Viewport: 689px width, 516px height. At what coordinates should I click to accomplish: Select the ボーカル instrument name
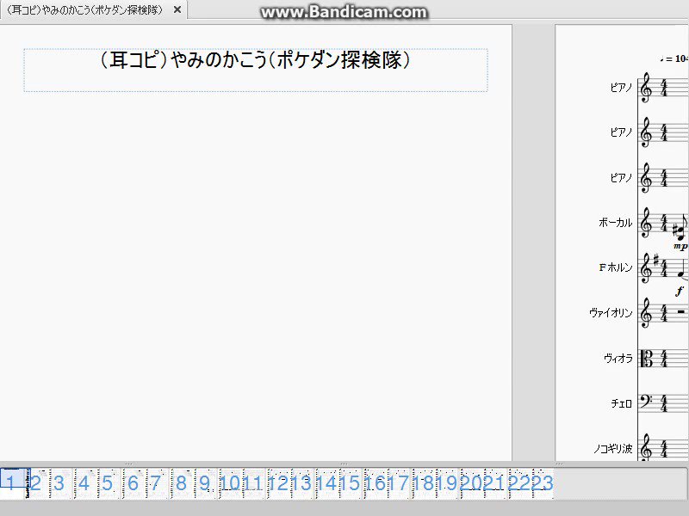(615, 223)
